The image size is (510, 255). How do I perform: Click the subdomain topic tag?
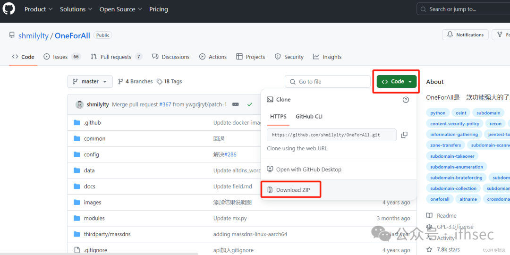[488, 113]
